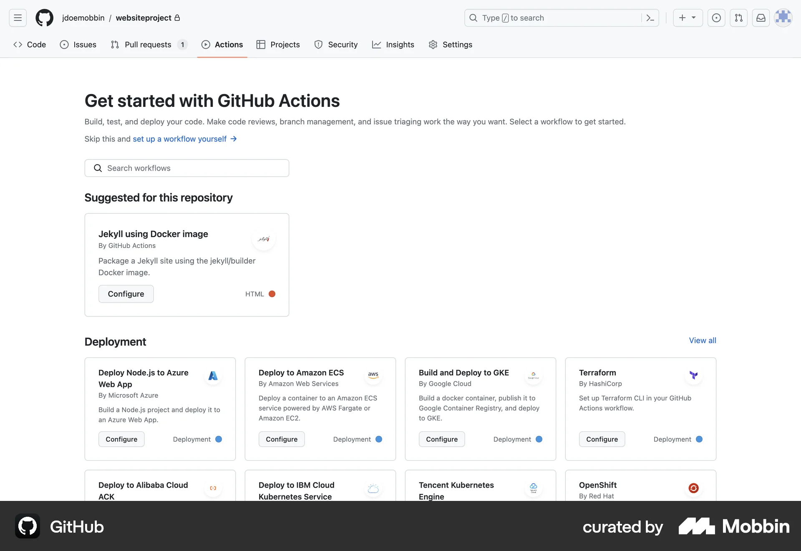Viewport: 801px width, 551px height.
Task: Click the Terraform HashiCorp logo
Action: pyautogui.click(x=694, y=376)
